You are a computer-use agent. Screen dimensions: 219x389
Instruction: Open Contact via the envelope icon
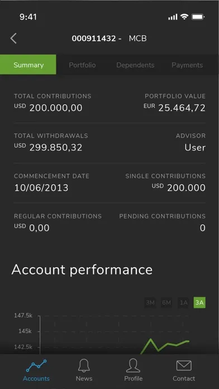[x=184, y=366]
